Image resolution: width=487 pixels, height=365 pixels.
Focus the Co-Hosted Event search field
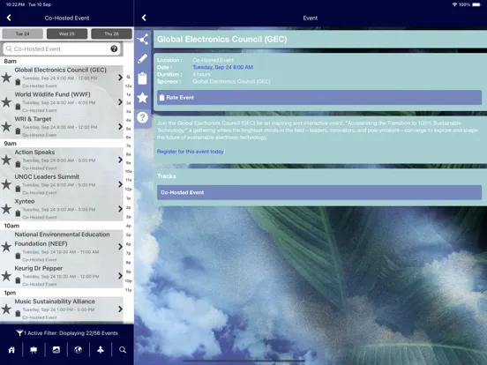(62, 48)
